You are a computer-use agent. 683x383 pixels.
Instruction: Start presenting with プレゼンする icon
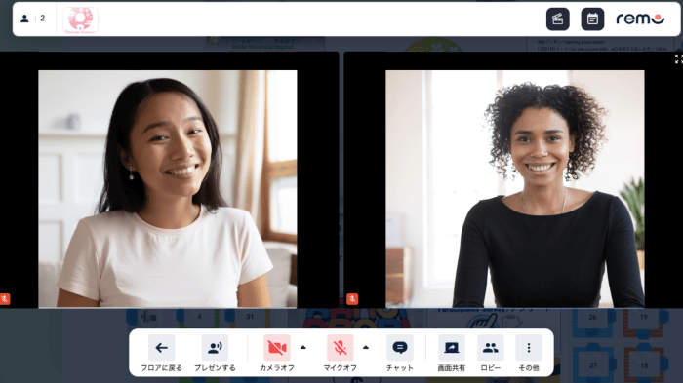tap(215, 348)
